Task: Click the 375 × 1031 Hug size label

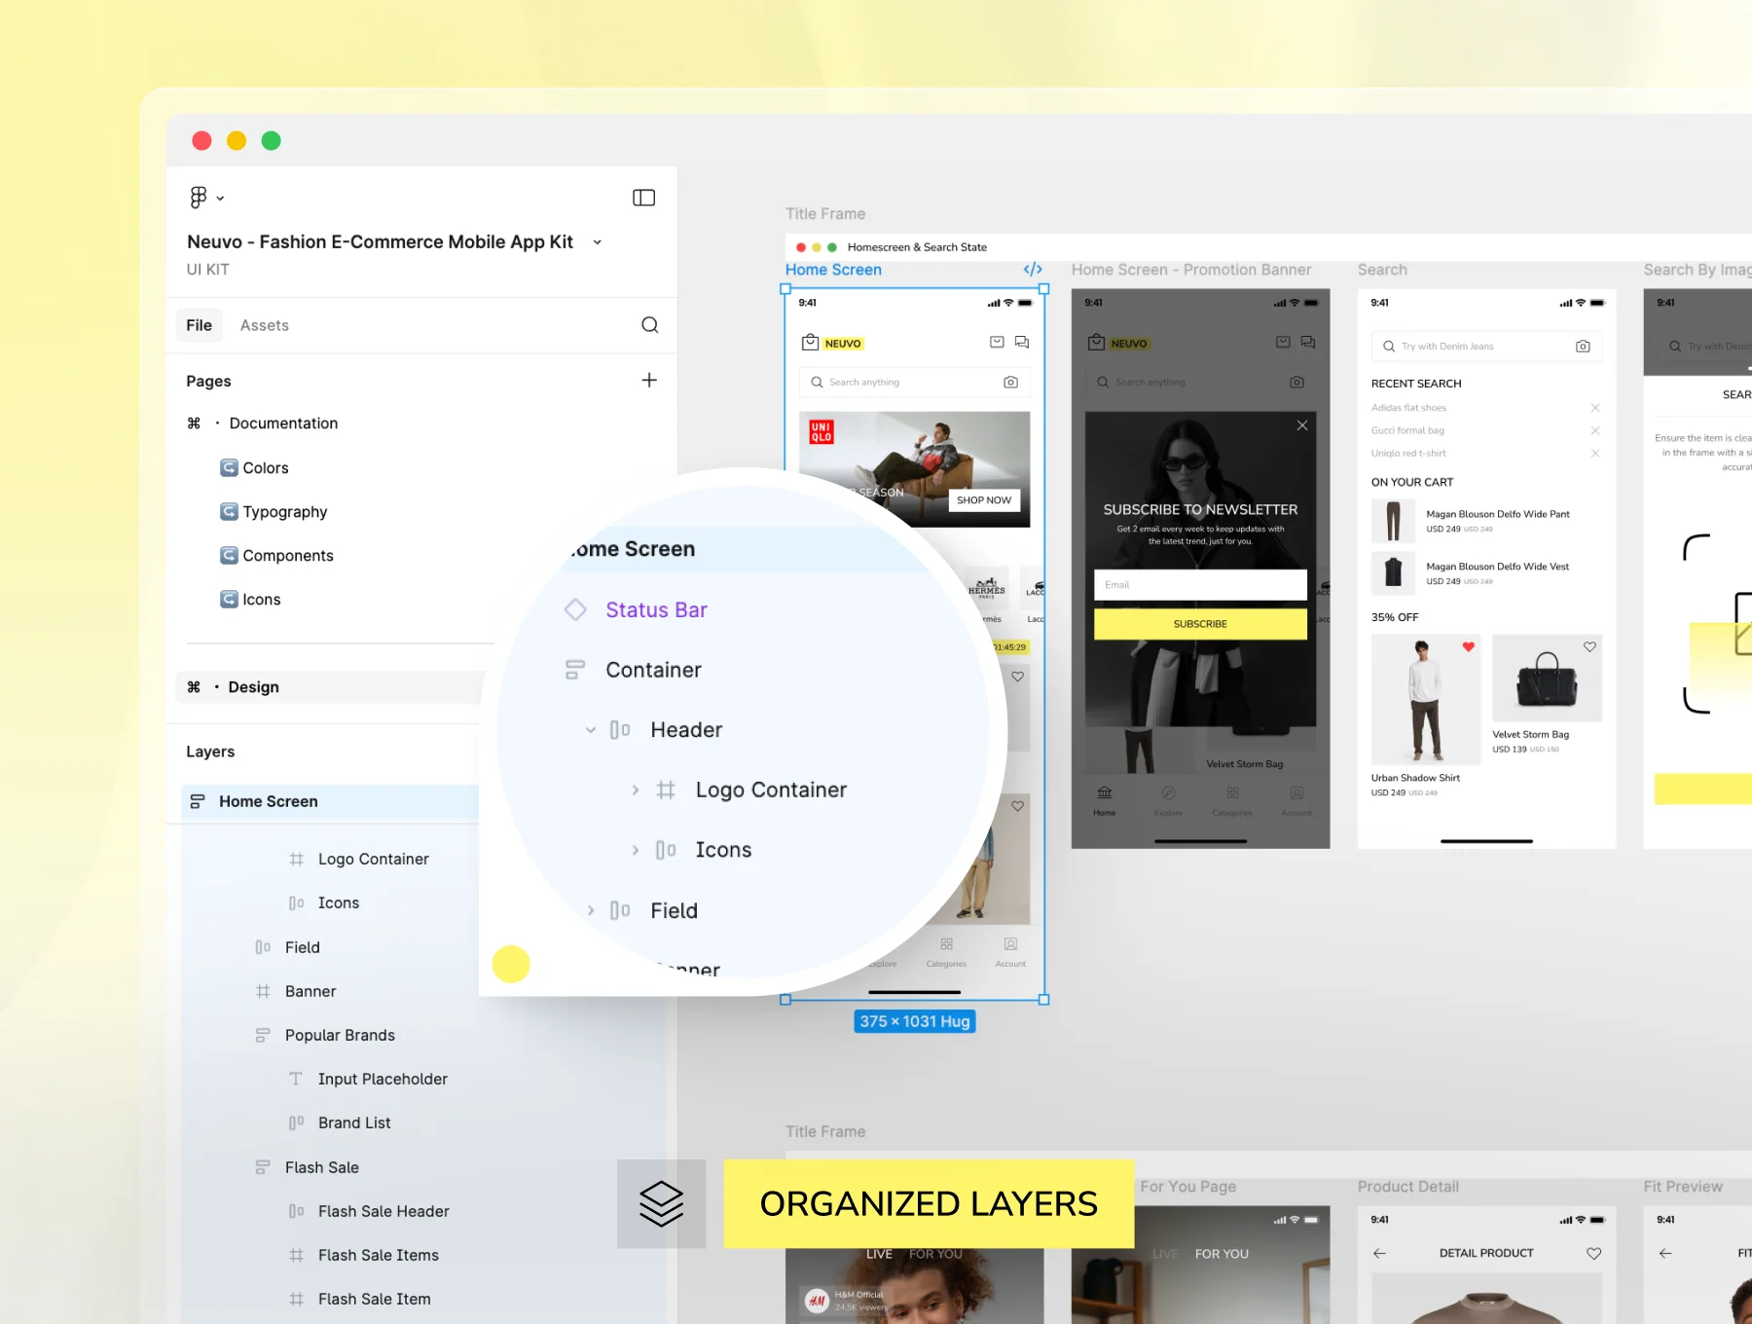Action: click(915, 1021)
